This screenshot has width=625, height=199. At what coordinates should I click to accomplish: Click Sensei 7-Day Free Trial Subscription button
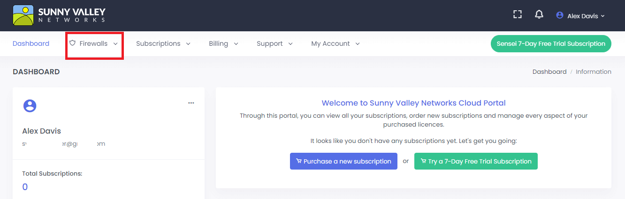(x=551, y=43)
